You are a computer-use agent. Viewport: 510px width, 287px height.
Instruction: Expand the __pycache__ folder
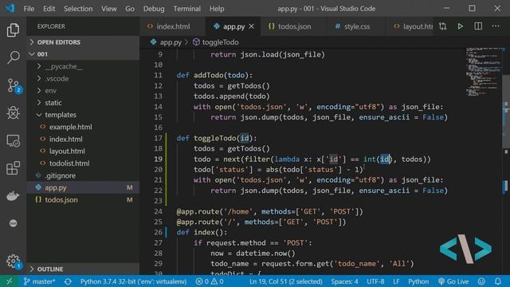(x=83, y=66)
